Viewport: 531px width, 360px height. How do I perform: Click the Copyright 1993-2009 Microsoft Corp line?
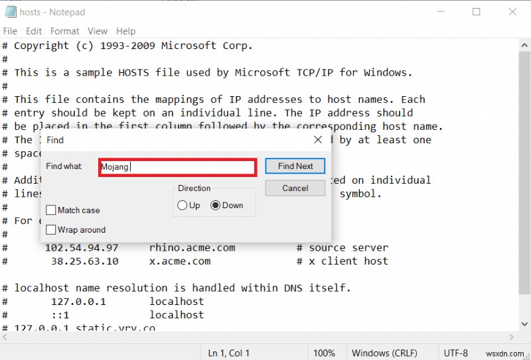click(127, 46)
